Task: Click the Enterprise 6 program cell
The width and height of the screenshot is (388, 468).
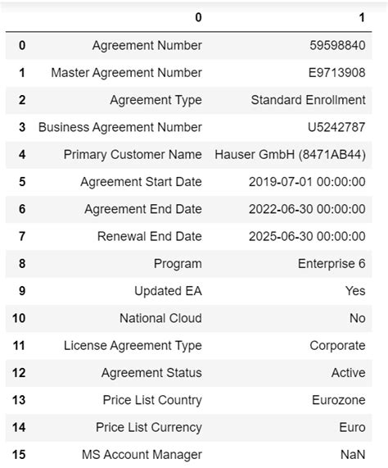Action: (x=332, y=264)
